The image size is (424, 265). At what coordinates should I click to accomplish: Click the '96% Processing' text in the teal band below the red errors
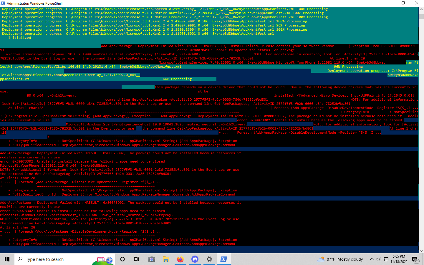(x=348, y=67)
